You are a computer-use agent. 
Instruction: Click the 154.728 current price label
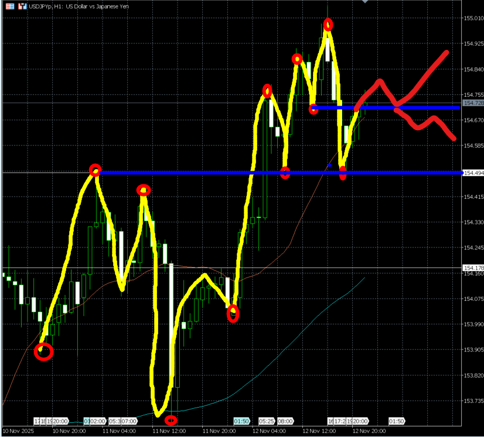tap(472, 103)
